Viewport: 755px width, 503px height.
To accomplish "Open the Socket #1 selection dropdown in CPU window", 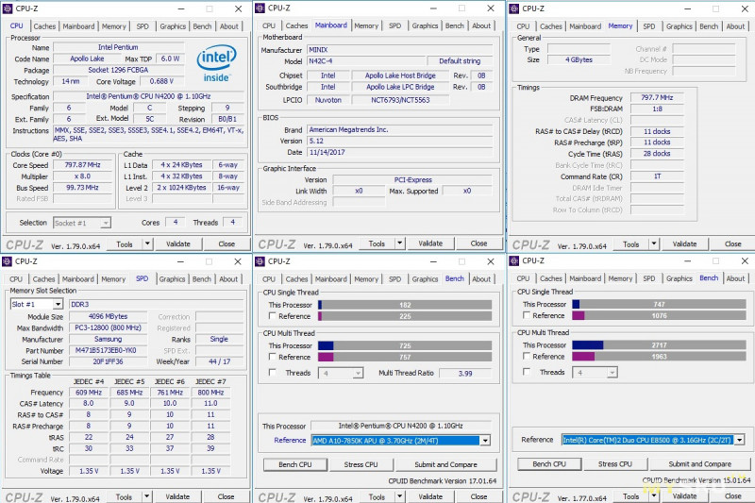I will (106, 223).
